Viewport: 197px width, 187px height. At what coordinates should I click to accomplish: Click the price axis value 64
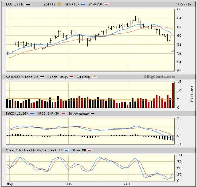coord(179,18)
